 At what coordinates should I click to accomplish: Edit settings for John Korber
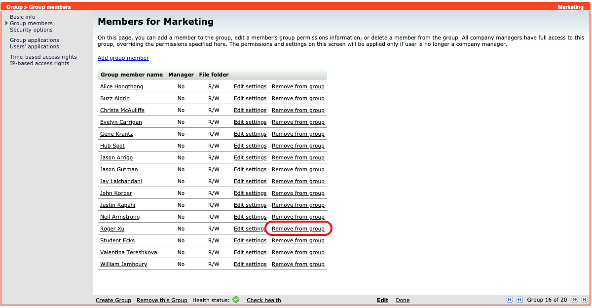click(250, 193)
